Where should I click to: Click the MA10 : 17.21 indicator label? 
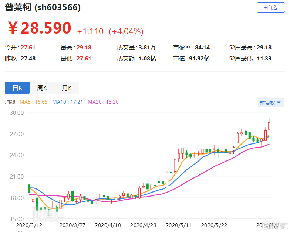[x=67, y=102]
